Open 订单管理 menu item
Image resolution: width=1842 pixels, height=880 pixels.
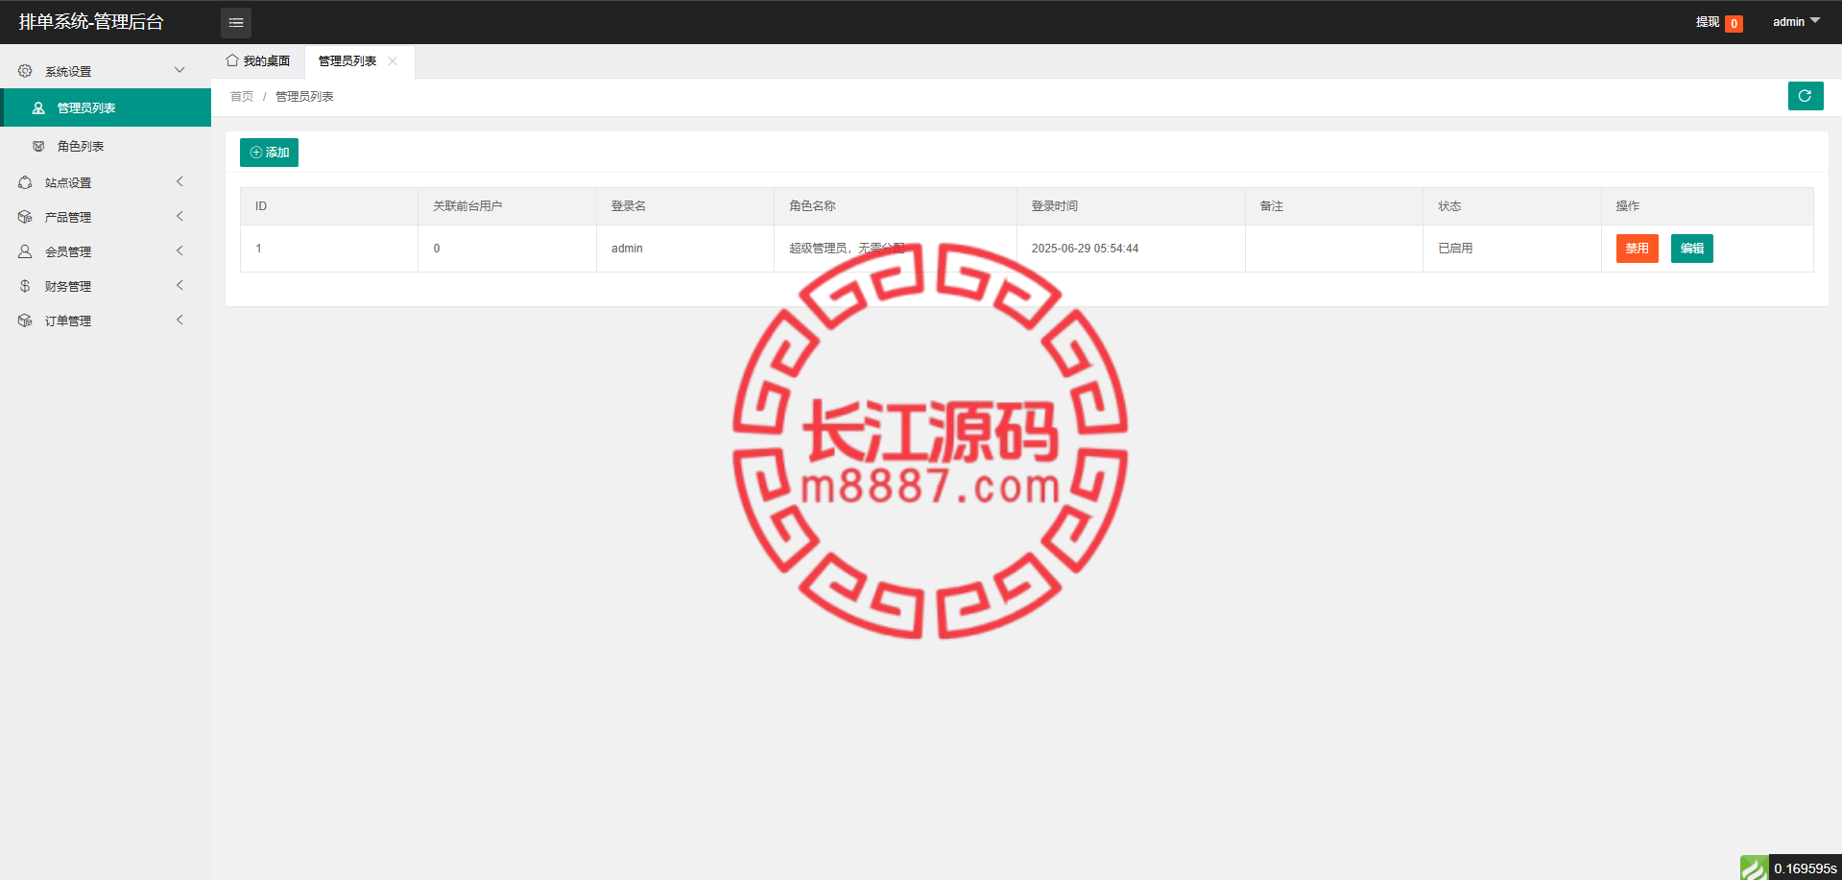point(106,321)
